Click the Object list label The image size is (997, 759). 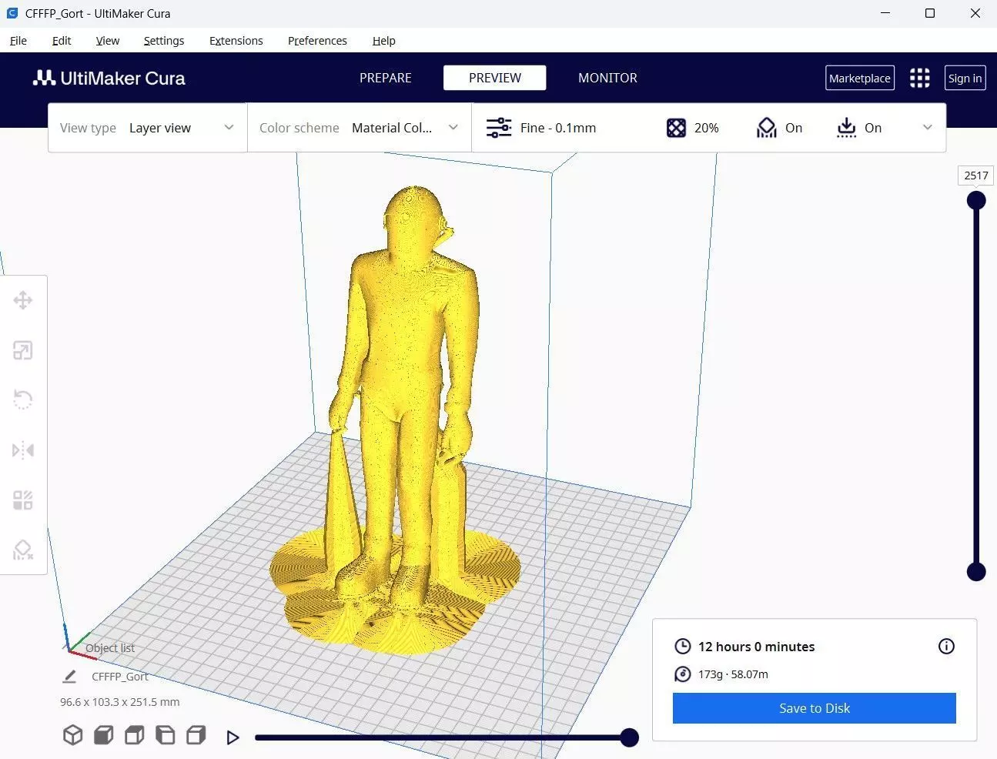[x=110, y=648]
